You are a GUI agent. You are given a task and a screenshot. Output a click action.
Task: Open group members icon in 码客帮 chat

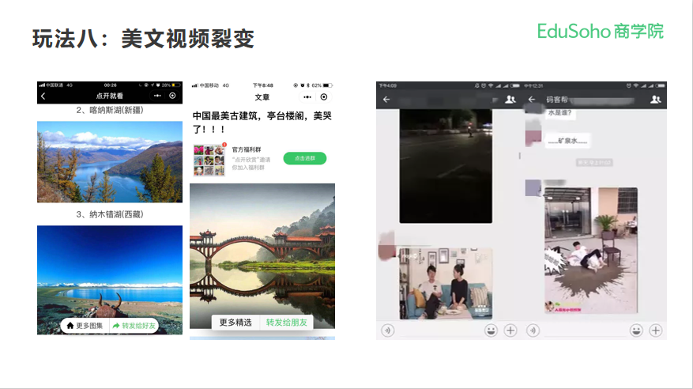pyautogui.click(x=655, y=100)
